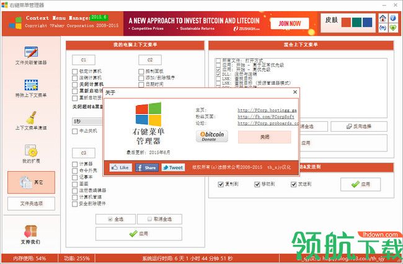The image size is (403, 264).
Task: Enable the 关闭计算机 checkbox
Action: click(x=75, y=85)
